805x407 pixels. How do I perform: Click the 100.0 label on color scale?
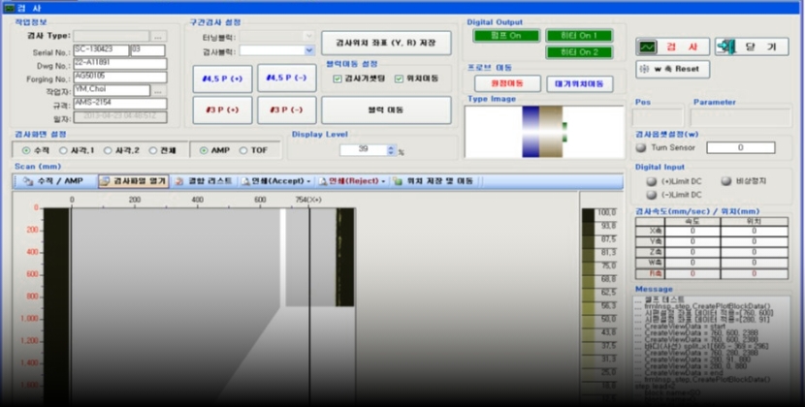pyautogui.click(x=608, y=212)
